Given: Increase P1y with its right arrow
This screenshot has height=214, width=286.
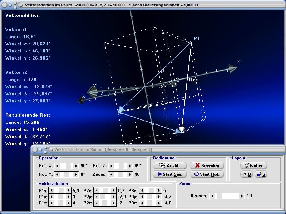Looking at the screenshot, I should click(68, 197).
